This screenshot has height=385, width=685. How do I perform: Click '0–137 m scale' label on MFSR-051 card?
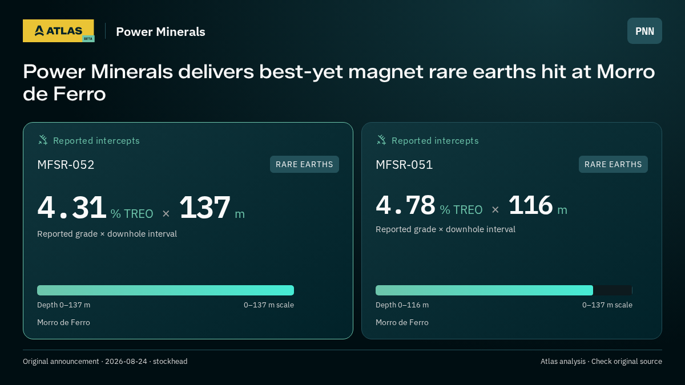[x=607, y=305]
